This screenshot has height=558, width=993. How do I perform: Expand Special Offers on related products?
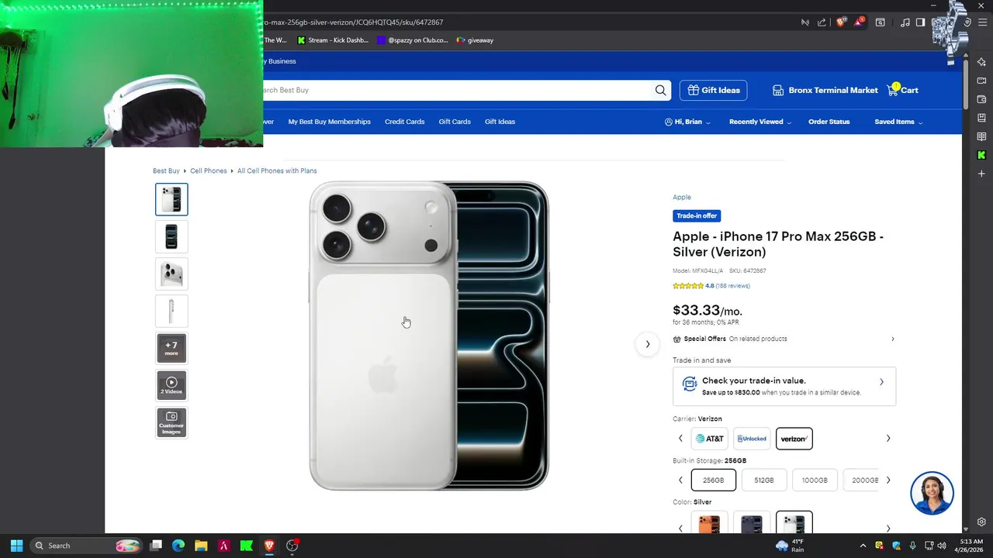coord(784,339)
